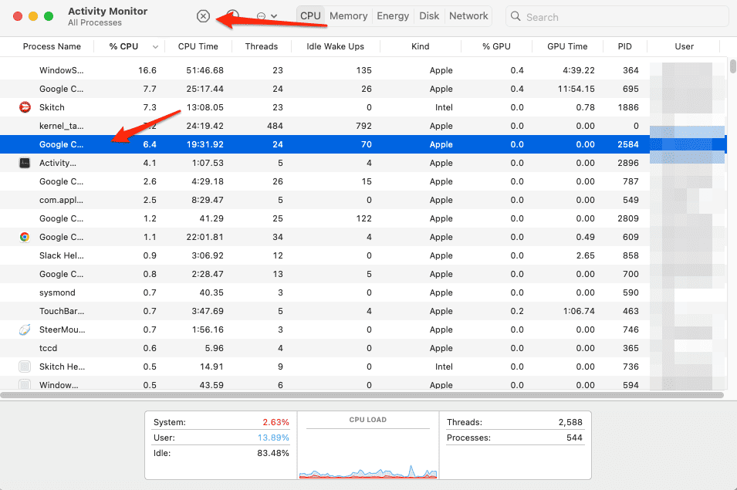
Task: Switch to the Energy tab
Action: 393,16
